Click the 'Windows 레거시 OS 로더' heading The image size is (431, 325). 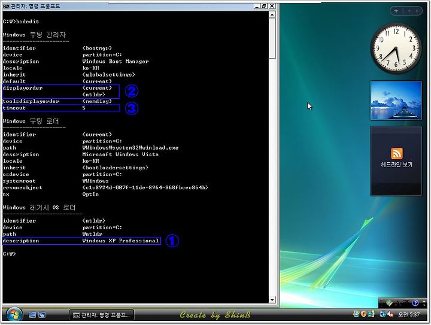[39, 208]
